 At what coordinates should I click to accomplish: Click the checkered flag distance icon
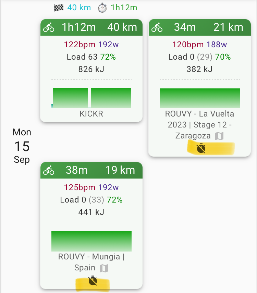[x=59, y=8]
